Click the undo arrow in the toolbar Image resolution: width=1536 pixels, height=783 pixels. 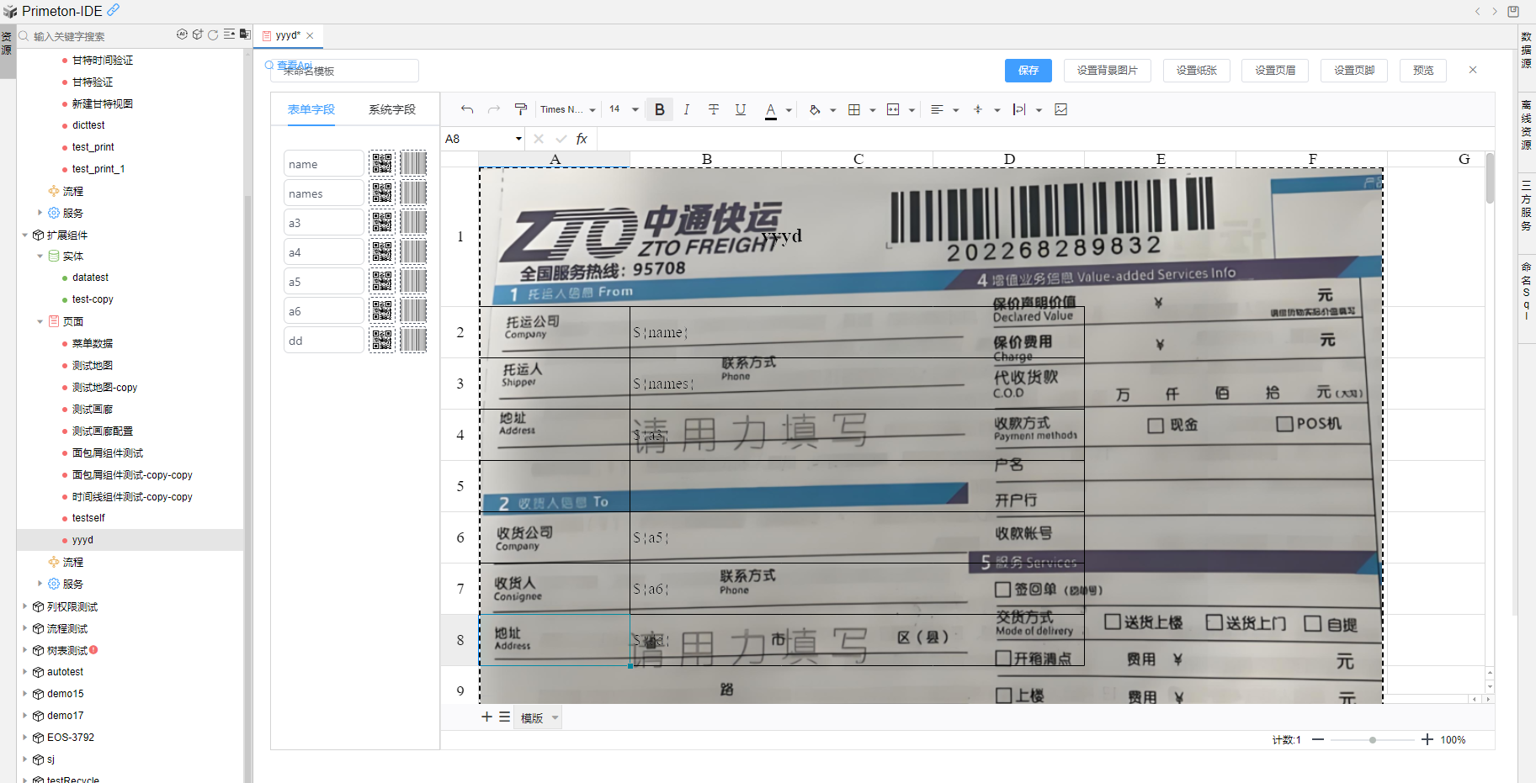pos(467,109)
